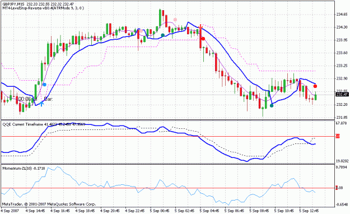Click the teal dot near the 232.20 level
Image resolution: width=350 pixels, height=214 pixels.
272,106
